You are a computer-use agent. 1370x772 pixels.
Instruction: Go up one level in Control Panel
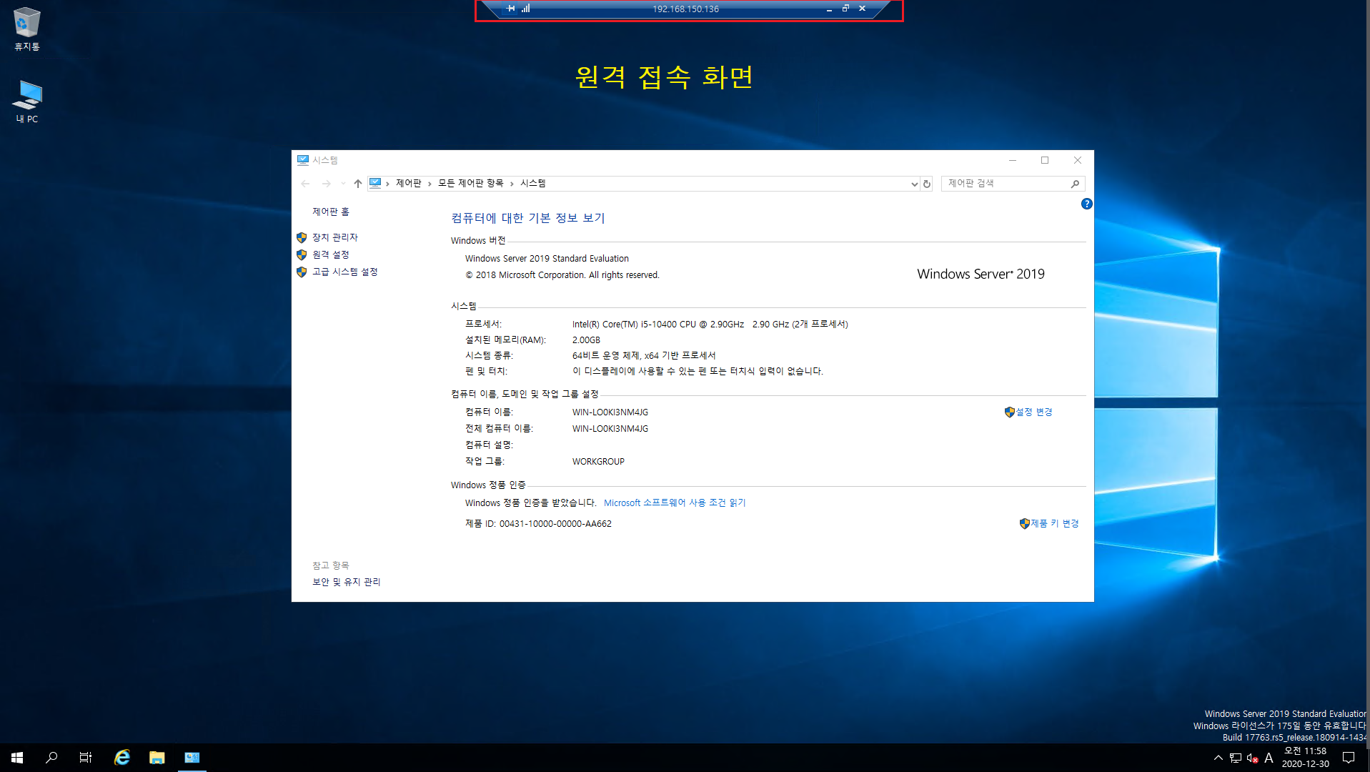tap(358, 184)
